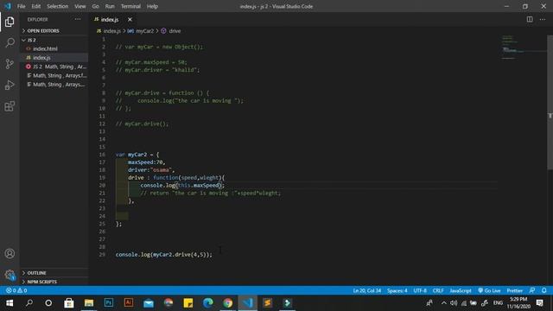Change the Spaces: 4 indentation setting
Viewport: 553px width, 311px height.
397,290
